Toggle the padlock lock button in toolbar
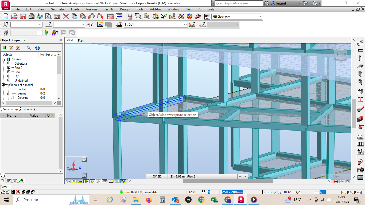This screenshot has width=365, height=205. pos(130,16)
